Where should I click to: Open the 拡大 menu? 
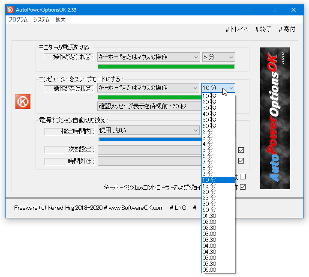tap(60, 20)
